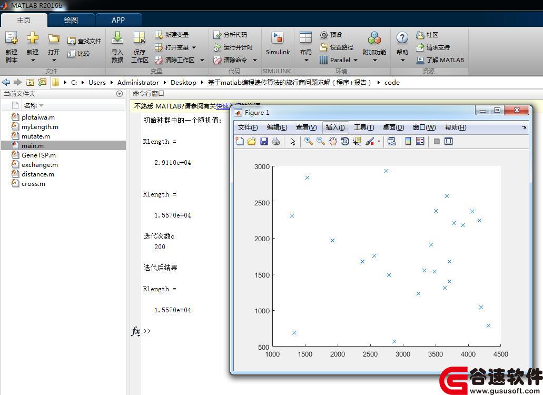Click Set Path (设置路径)

pyautogui.click(x=337, y=47)
